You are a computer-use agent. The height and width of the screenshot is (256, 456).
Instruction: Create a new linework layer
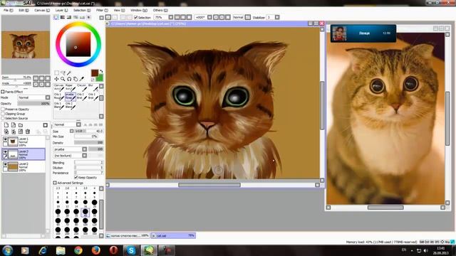point(14,125)
